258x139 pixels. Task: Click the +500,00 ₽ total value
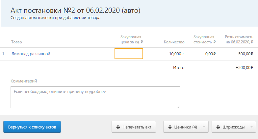click(244, 68)
